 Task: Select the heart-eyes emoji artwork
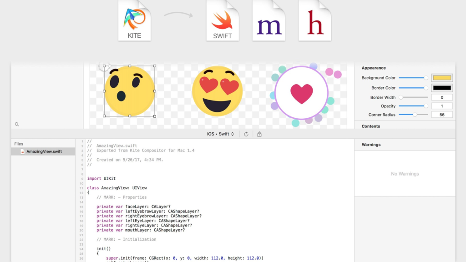pyautogui.click(x=218, y=89)
